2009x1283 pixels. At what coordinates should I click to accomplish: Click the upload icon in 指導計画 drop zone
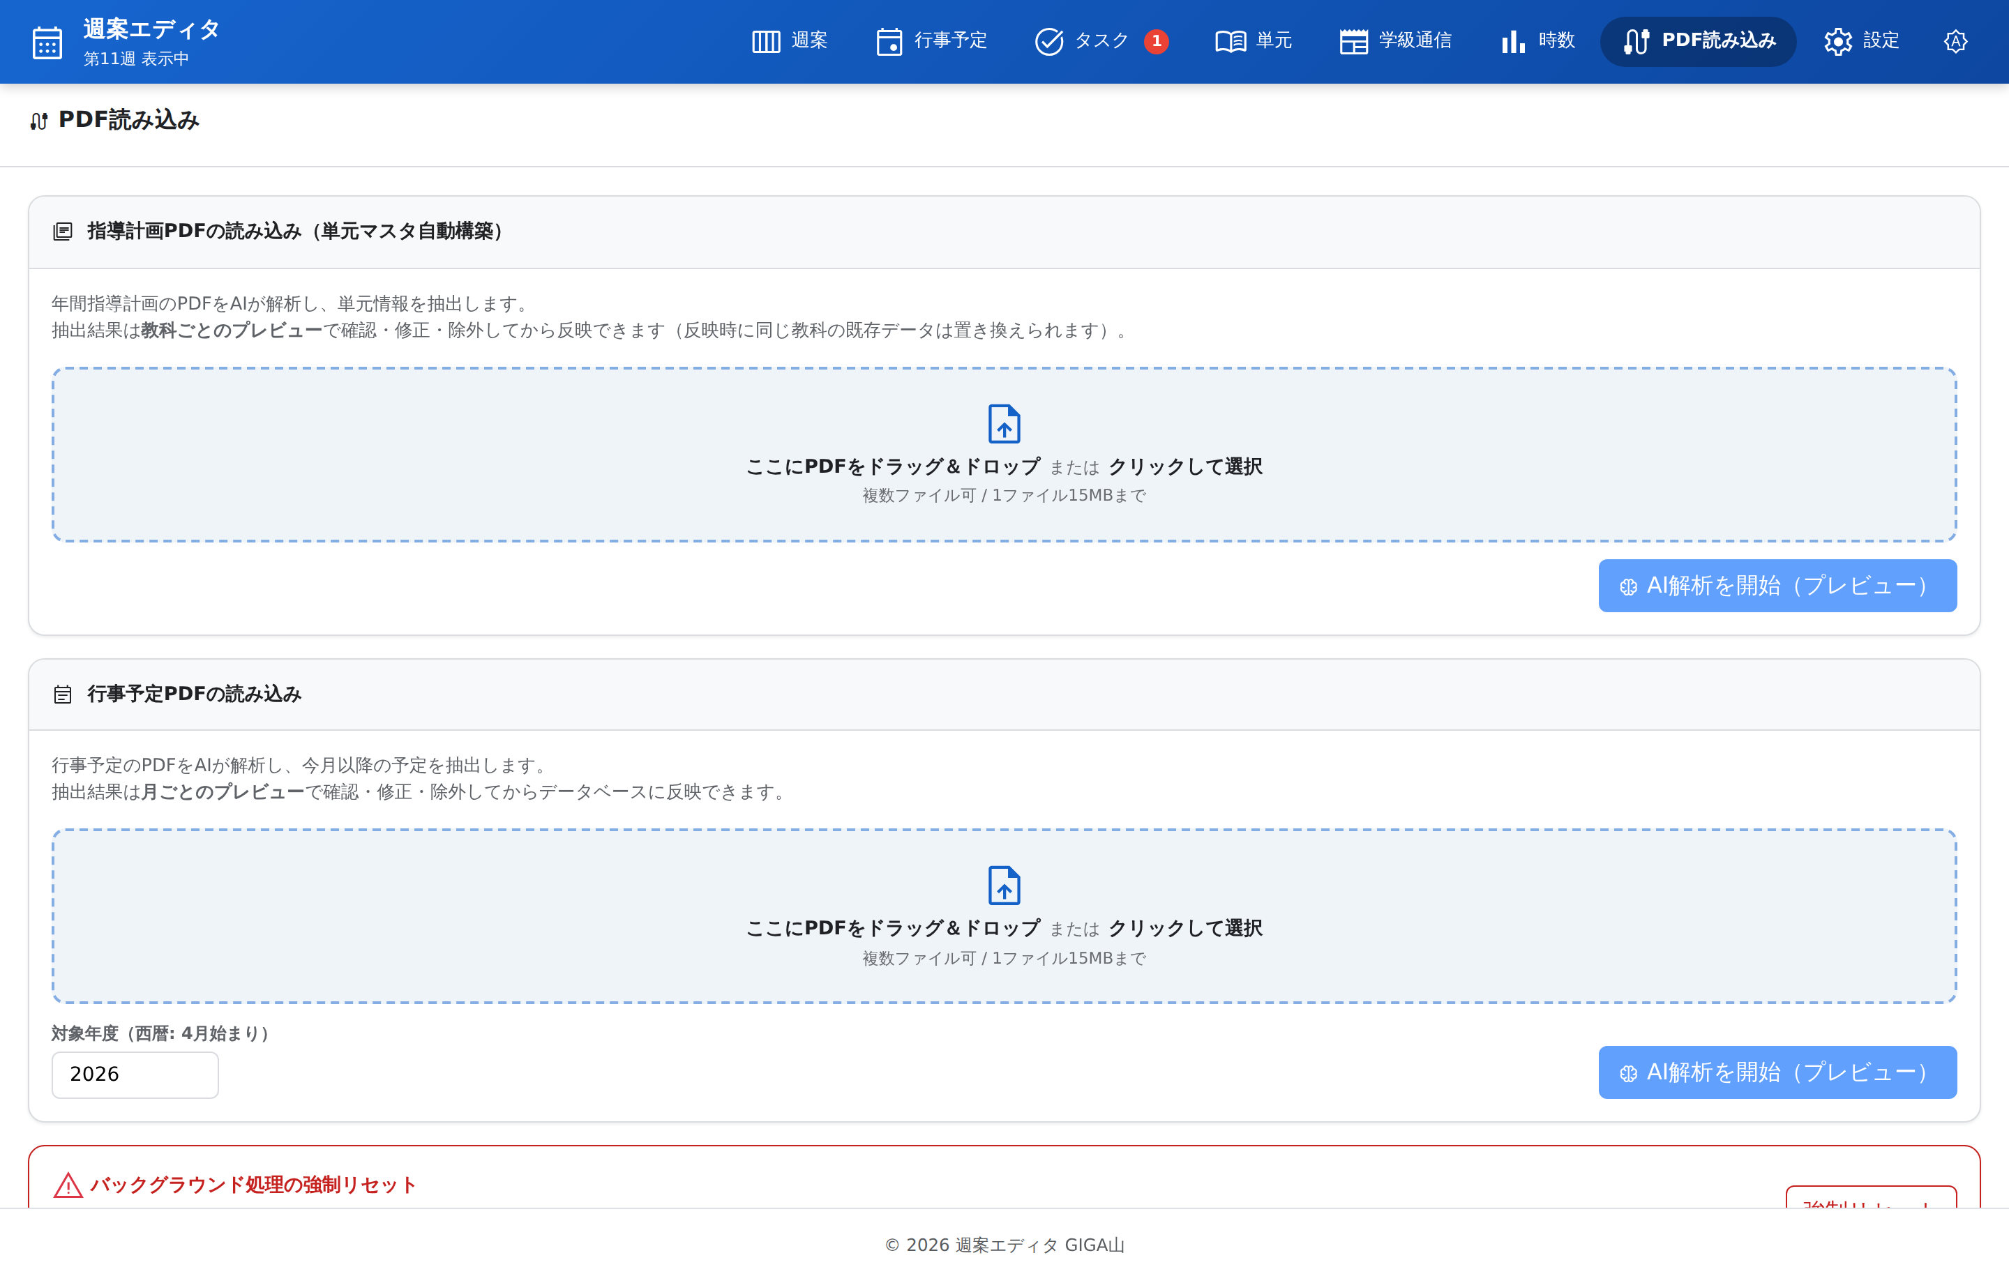pyautogui.click(x=1004, y=424)
